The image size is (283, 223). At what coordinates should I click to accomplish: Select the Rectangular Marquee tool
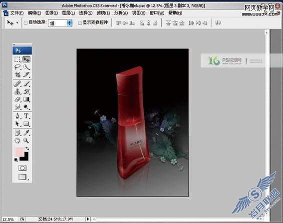[x=17, y=59]
